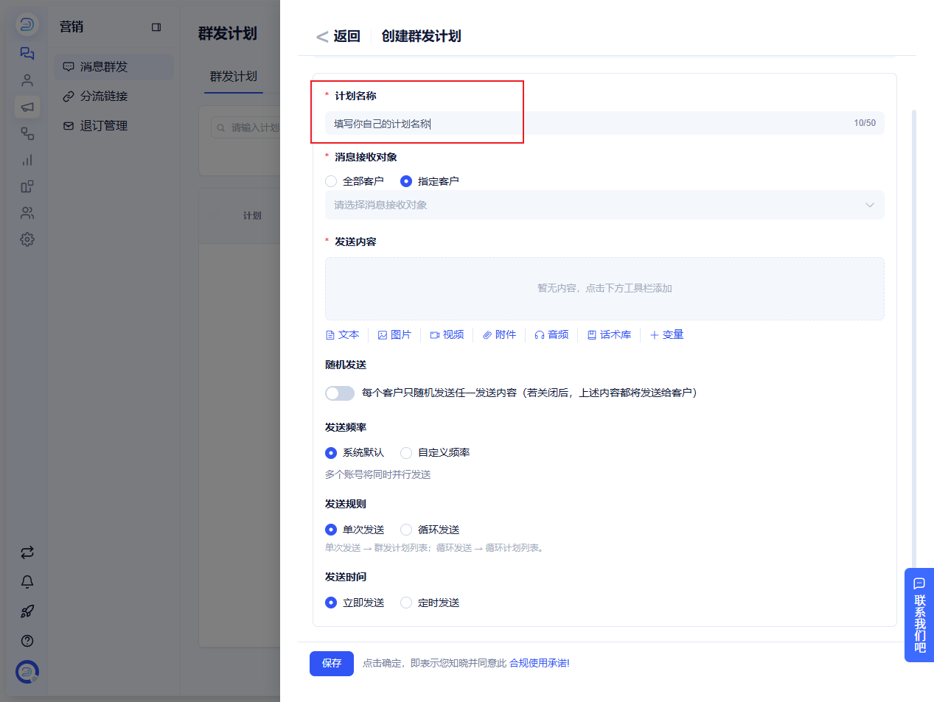Open 退订管理 in the 营销 menu
Viewport: 934px width, 702px height.
click(114, 126)
